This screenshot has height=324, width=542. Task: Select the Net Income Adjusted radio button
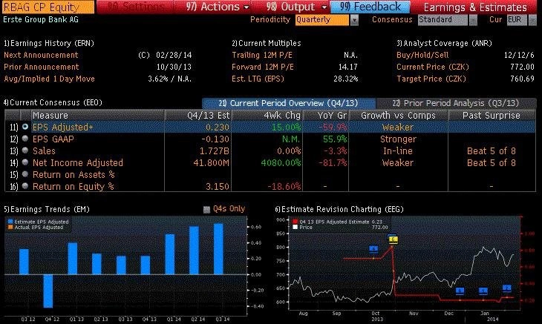click(x=25, y=162)
